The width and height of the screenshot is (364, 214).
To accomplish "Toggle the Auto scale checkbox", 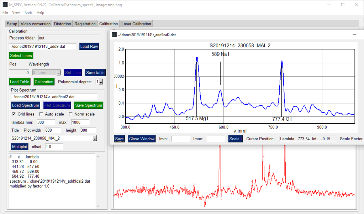I will pos(41,114).
